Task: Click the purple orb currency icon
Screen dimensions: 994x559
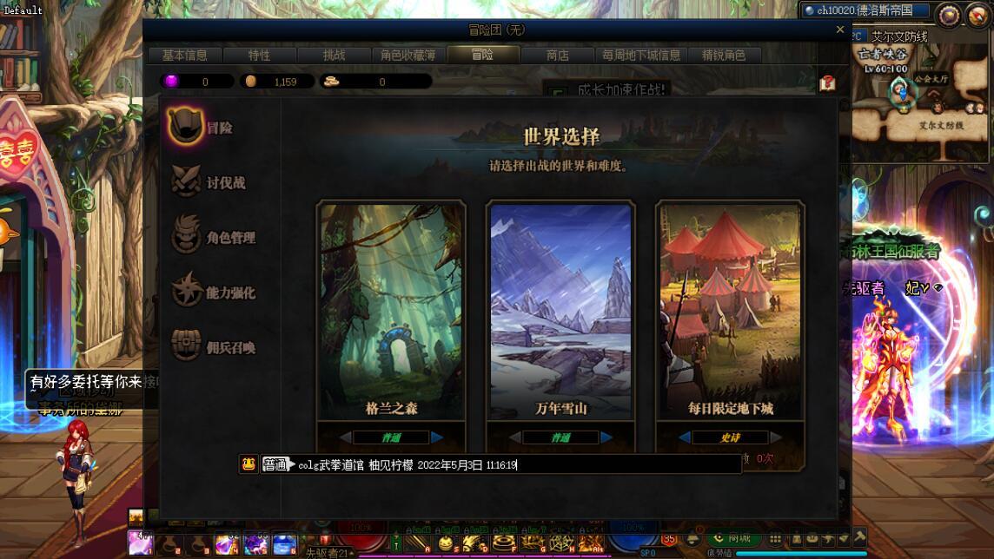Action: coord(171,81)
